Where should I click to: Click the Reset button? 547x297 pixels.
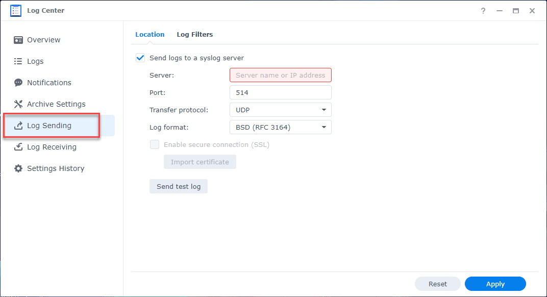437,284
